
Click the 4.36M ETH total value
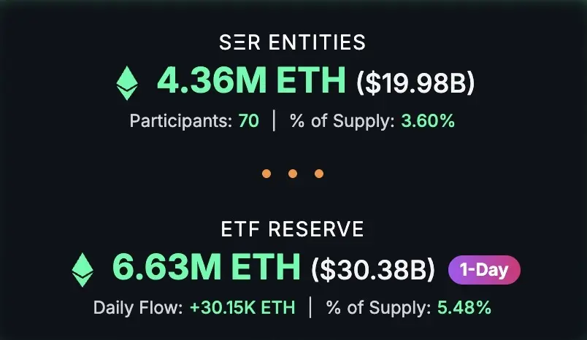point(251,80)
